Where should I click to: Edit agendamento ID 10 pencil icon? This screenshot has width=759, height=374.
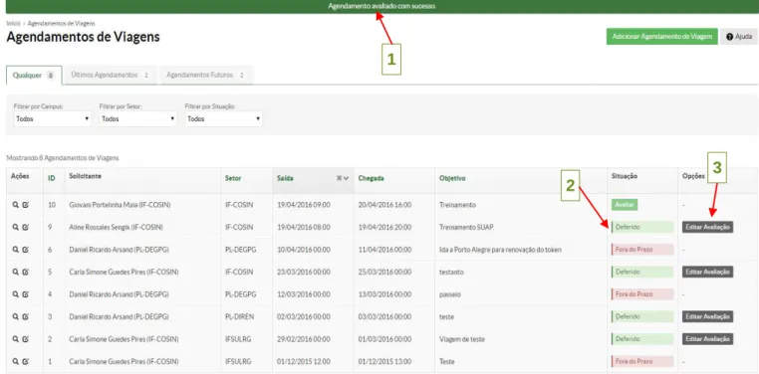(x=26, y=205)
